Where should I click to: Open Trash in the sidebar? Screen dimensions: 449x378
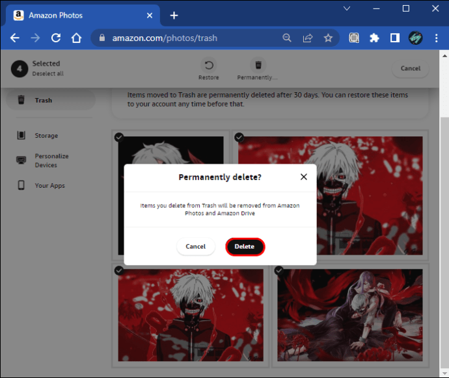pos(51,100)
